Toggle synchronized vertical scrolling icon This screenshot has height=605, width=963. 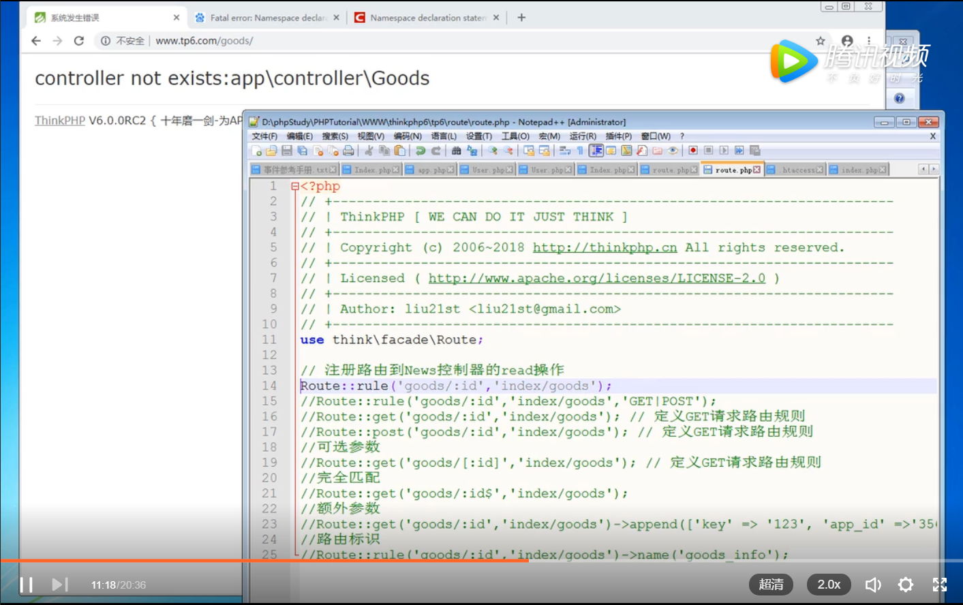(529, 151)
